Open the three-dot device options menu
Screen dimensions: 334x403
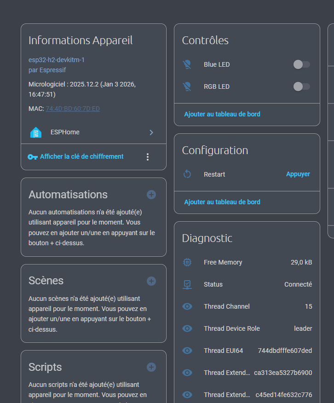pyautogui.click(x=148, y=157)
